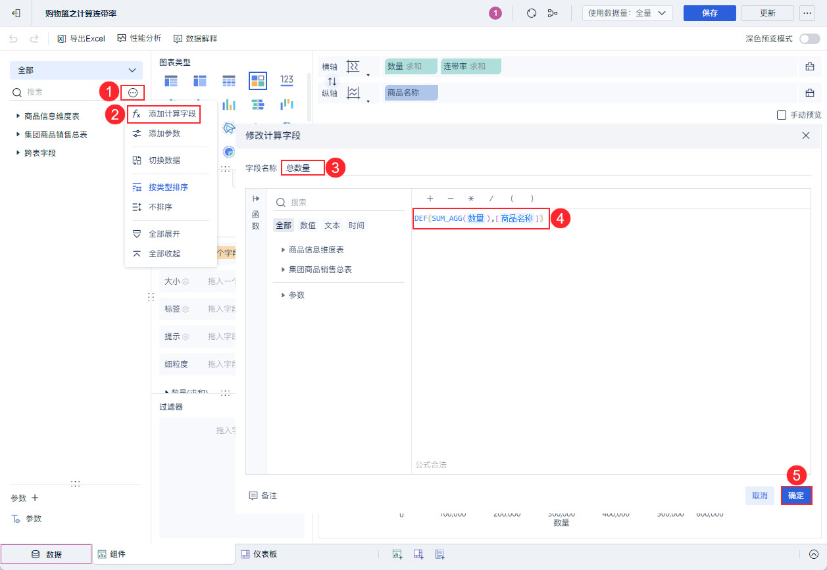This screenshot has height=570, width=827.
Task: Switch to the 仪表板 bottom tab
Action: [x=259, y=554]
